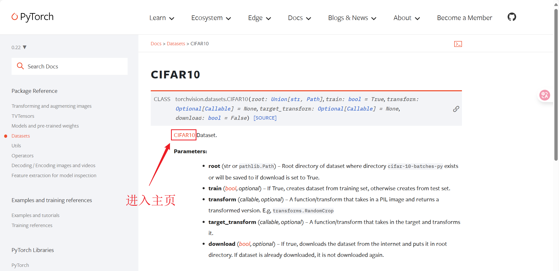Image resolution: width=559 pixels, height=271 pixels.
Task: Open the 0.22 version selector
Action: (19, 47)
